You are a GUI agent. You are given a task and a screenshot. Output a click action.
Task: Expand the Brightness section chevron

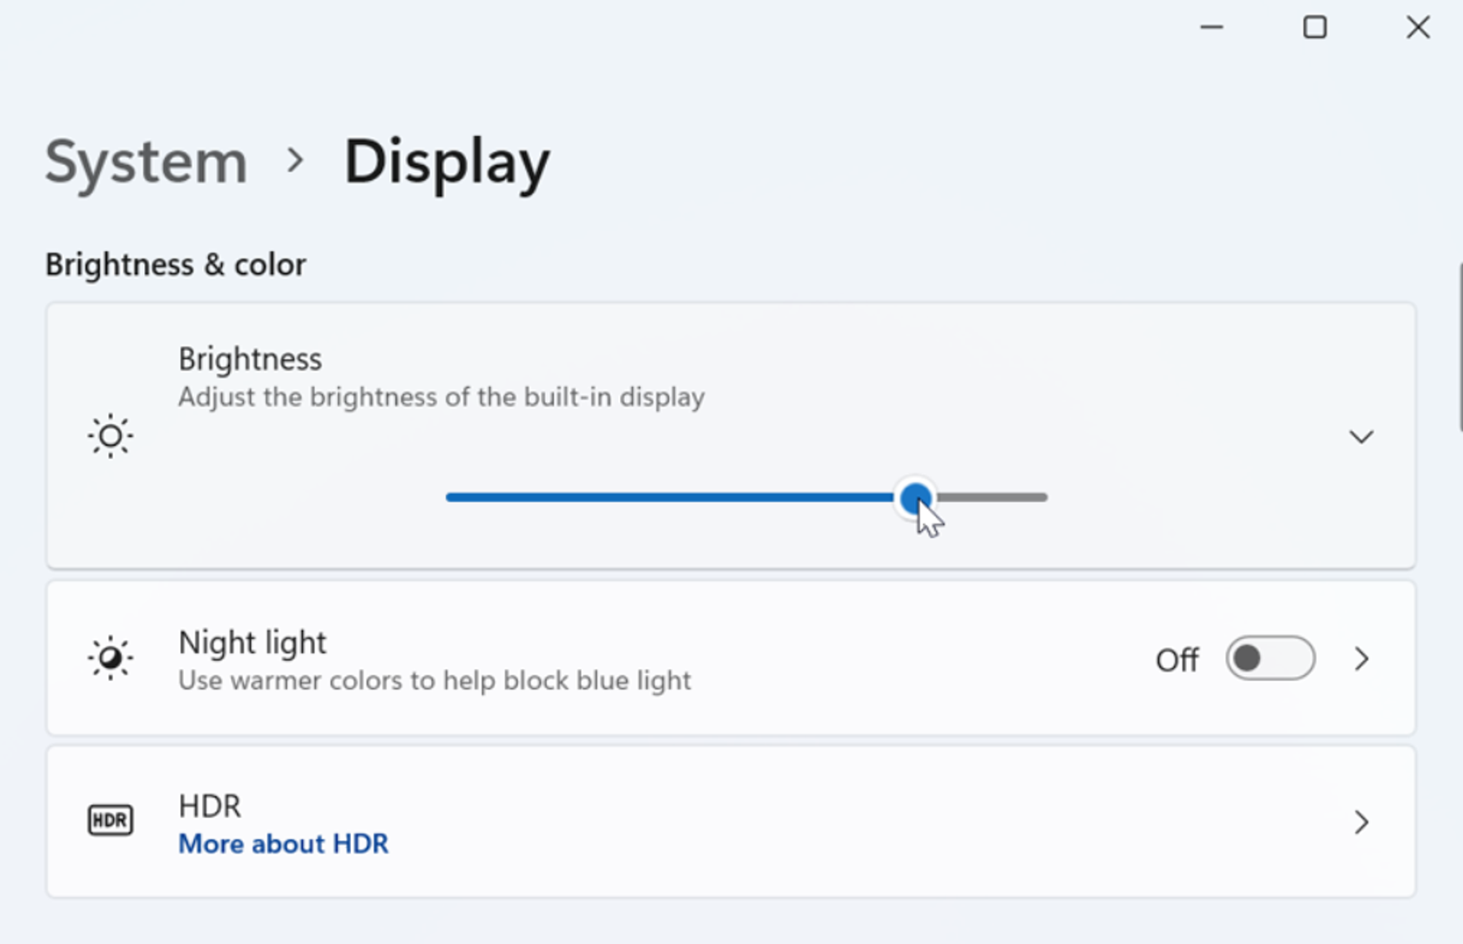pos(1361,435)
